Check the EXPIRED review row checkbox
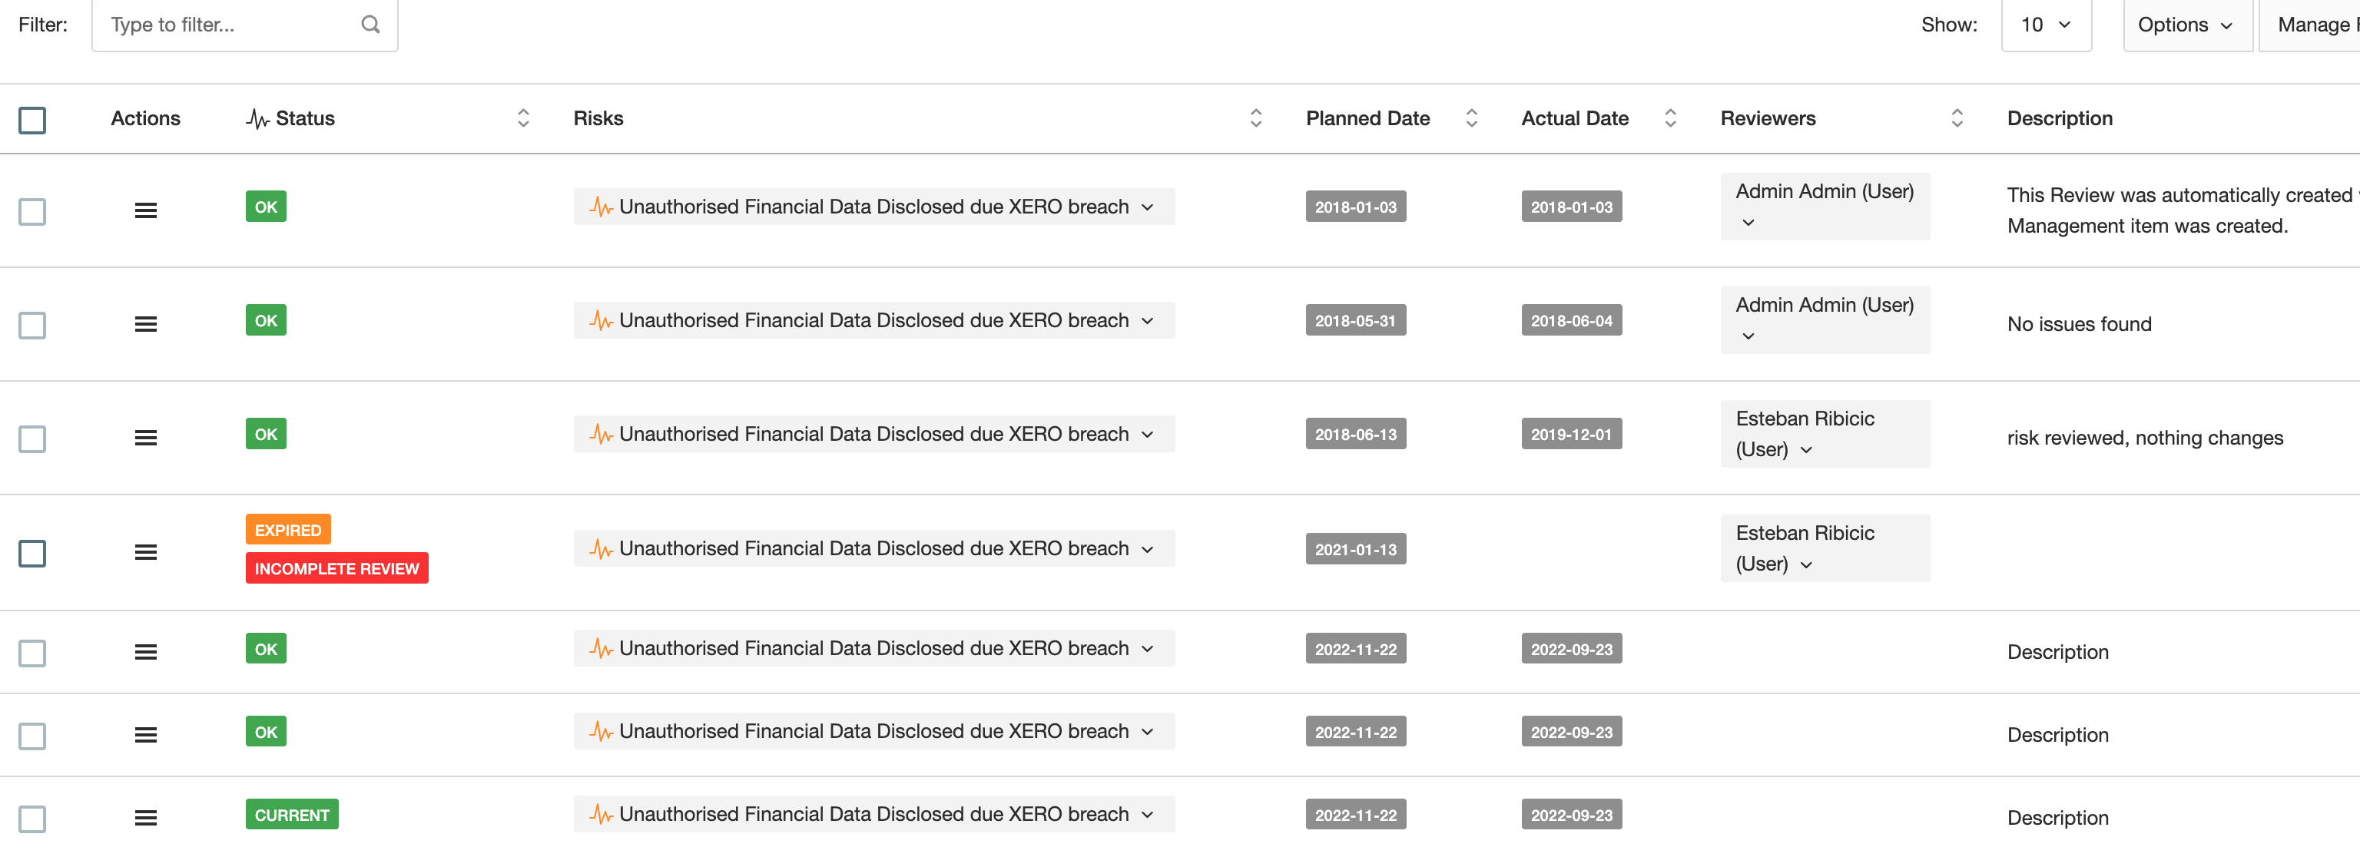2360x857 pixels. coord(32,553)
